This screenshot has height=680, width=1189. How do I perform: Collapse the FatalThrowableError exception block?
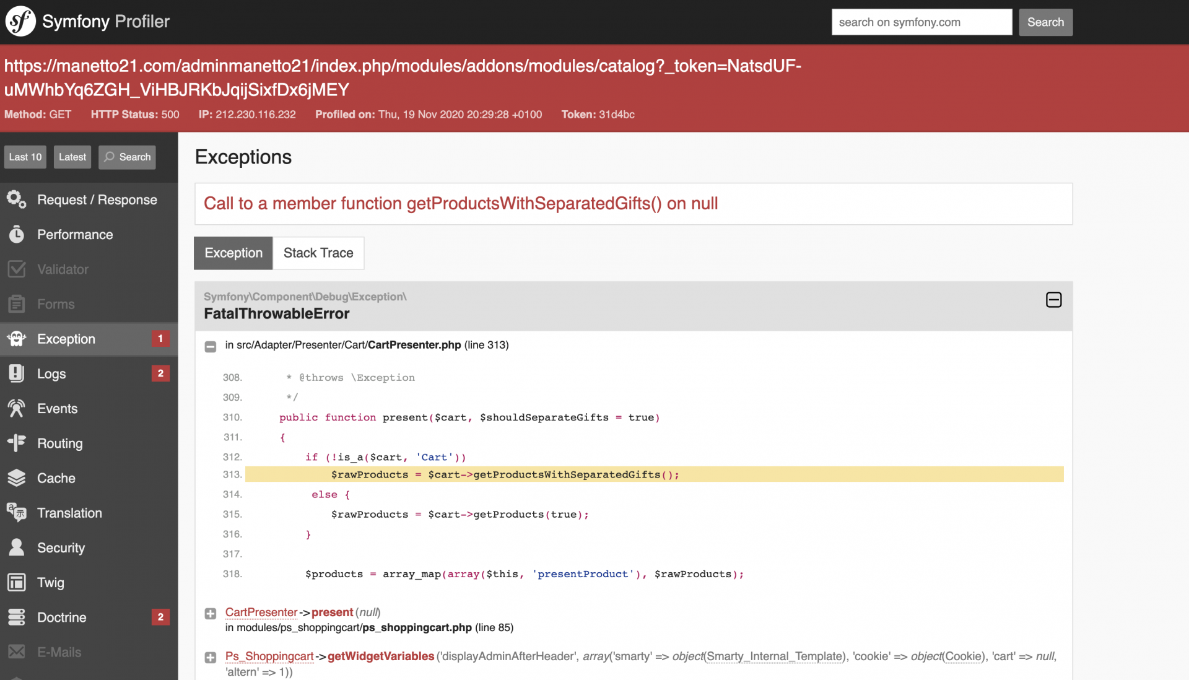coord(1053,300)
